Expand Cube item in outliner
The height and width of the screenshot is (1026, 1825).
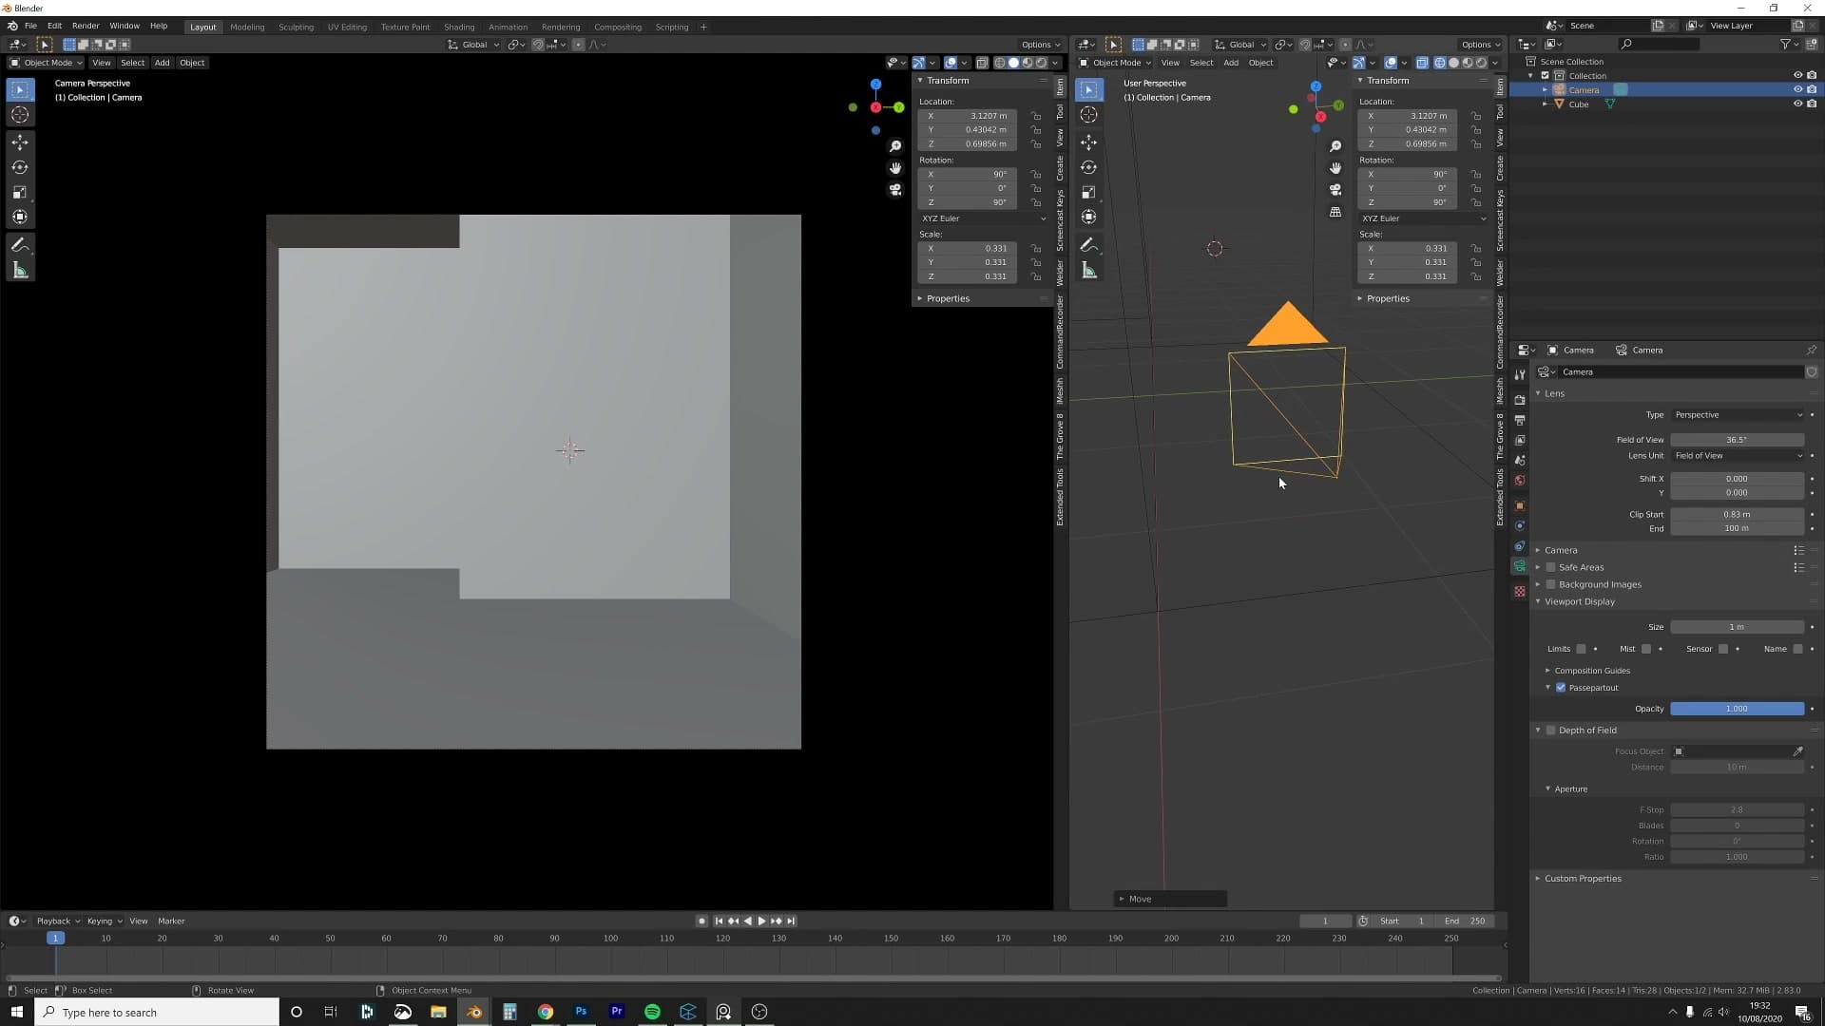[1545, 104]
